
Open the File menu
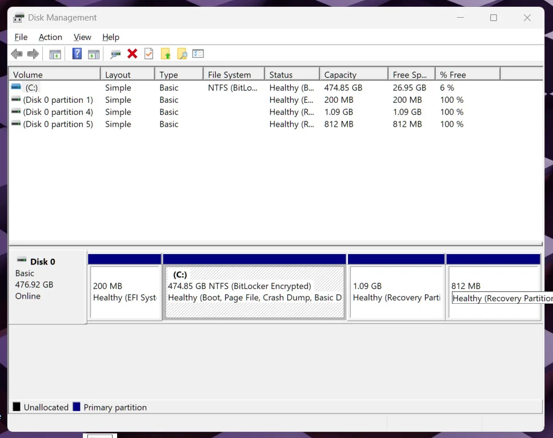21,37
